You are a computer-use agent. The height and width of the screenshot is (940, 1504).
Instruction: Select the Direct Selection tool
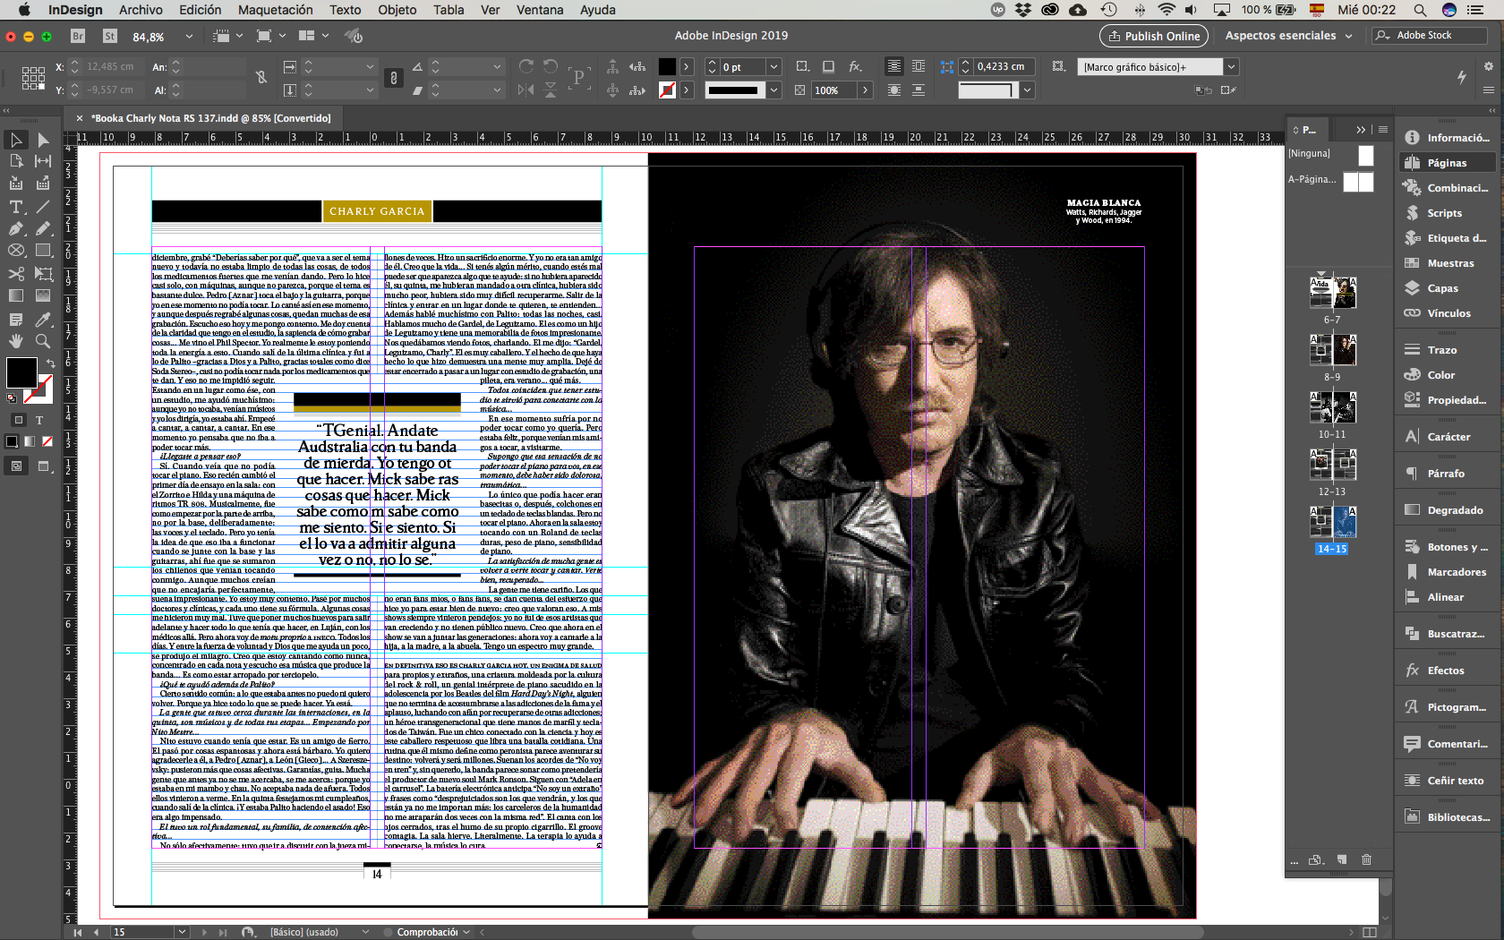tap(43, 140)
